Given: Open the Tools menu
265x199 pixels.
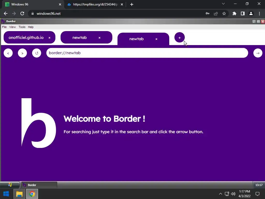Looking at the screenshot, I should [22, 27].
